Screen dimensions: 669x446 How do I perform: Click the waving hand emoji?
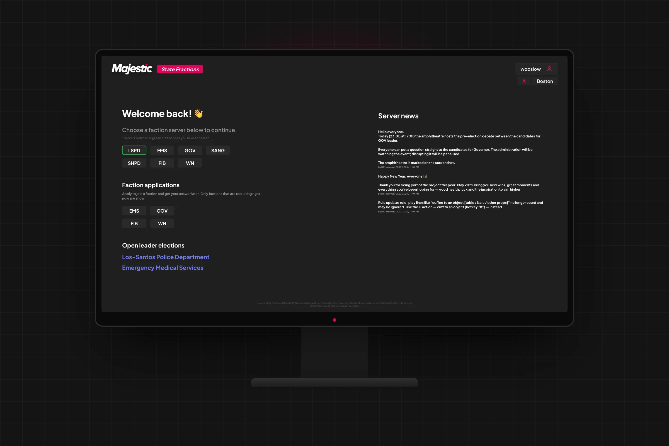198,114
